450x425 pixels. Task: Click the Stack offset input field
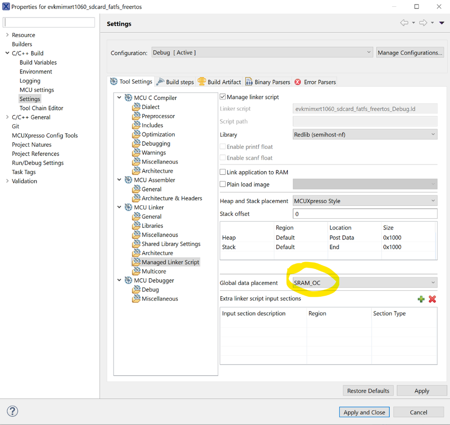(x=365, y=214)
